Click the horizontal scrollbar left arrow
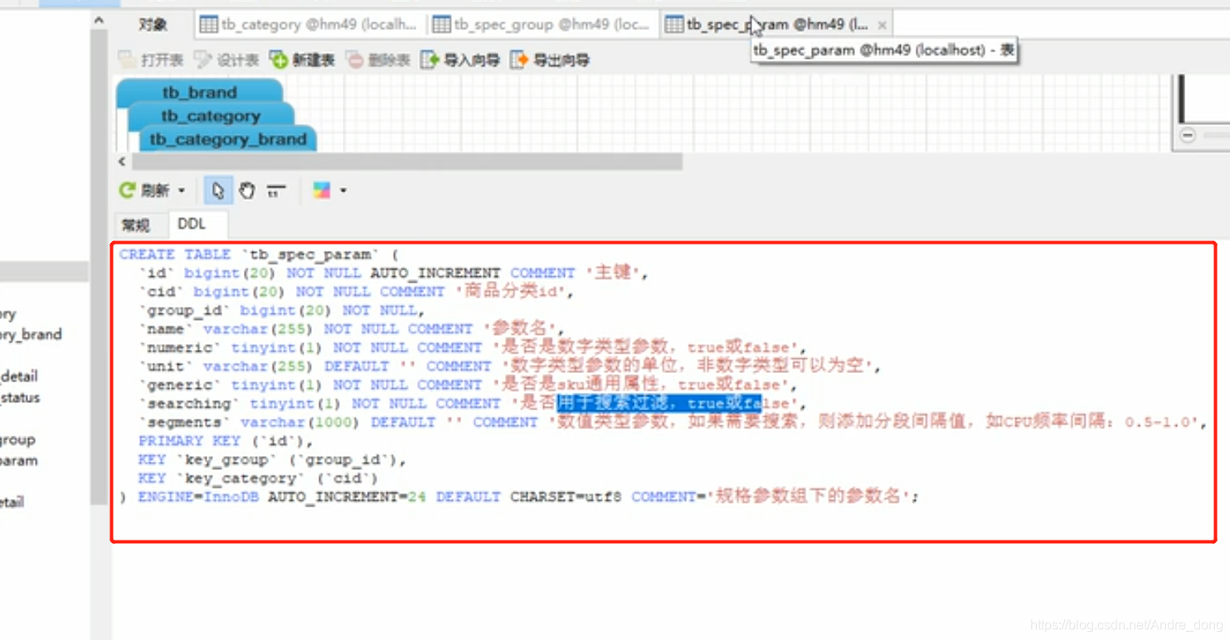Viewport: 1230px width, 640px height. coord(122,162)
